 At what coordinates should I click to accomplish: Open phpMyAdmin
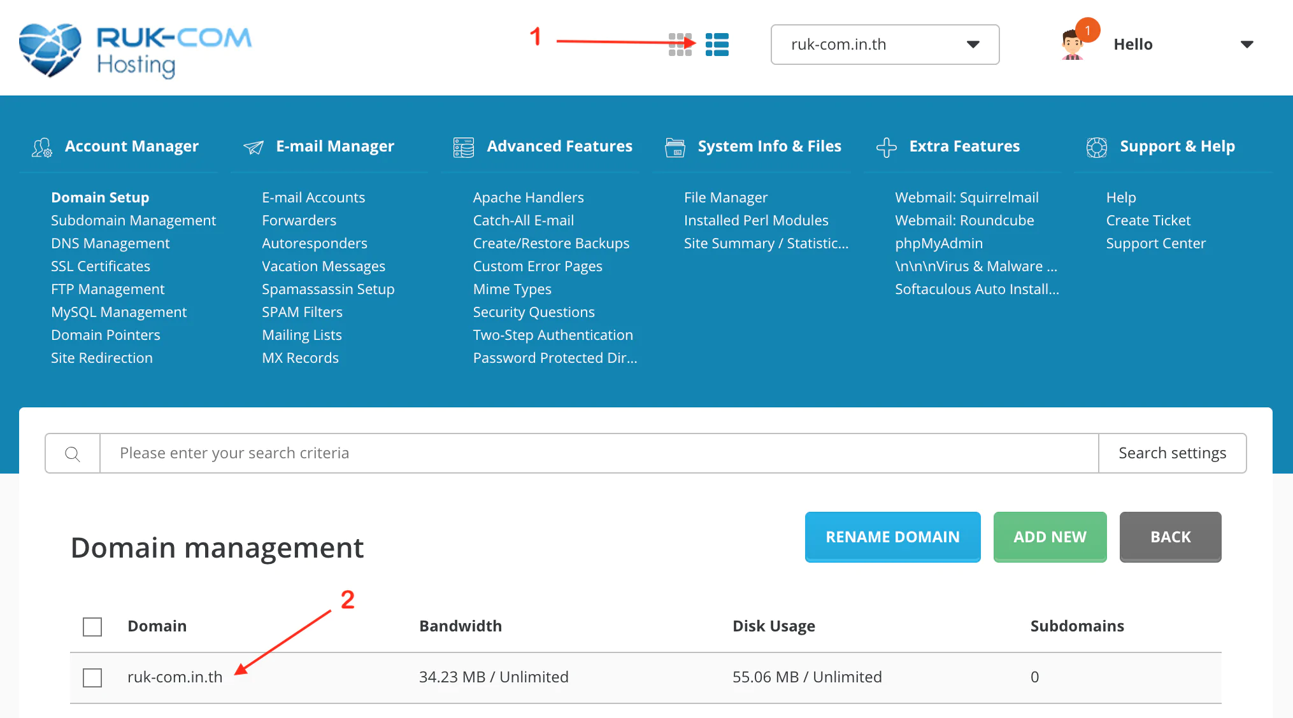pos(939,243)
